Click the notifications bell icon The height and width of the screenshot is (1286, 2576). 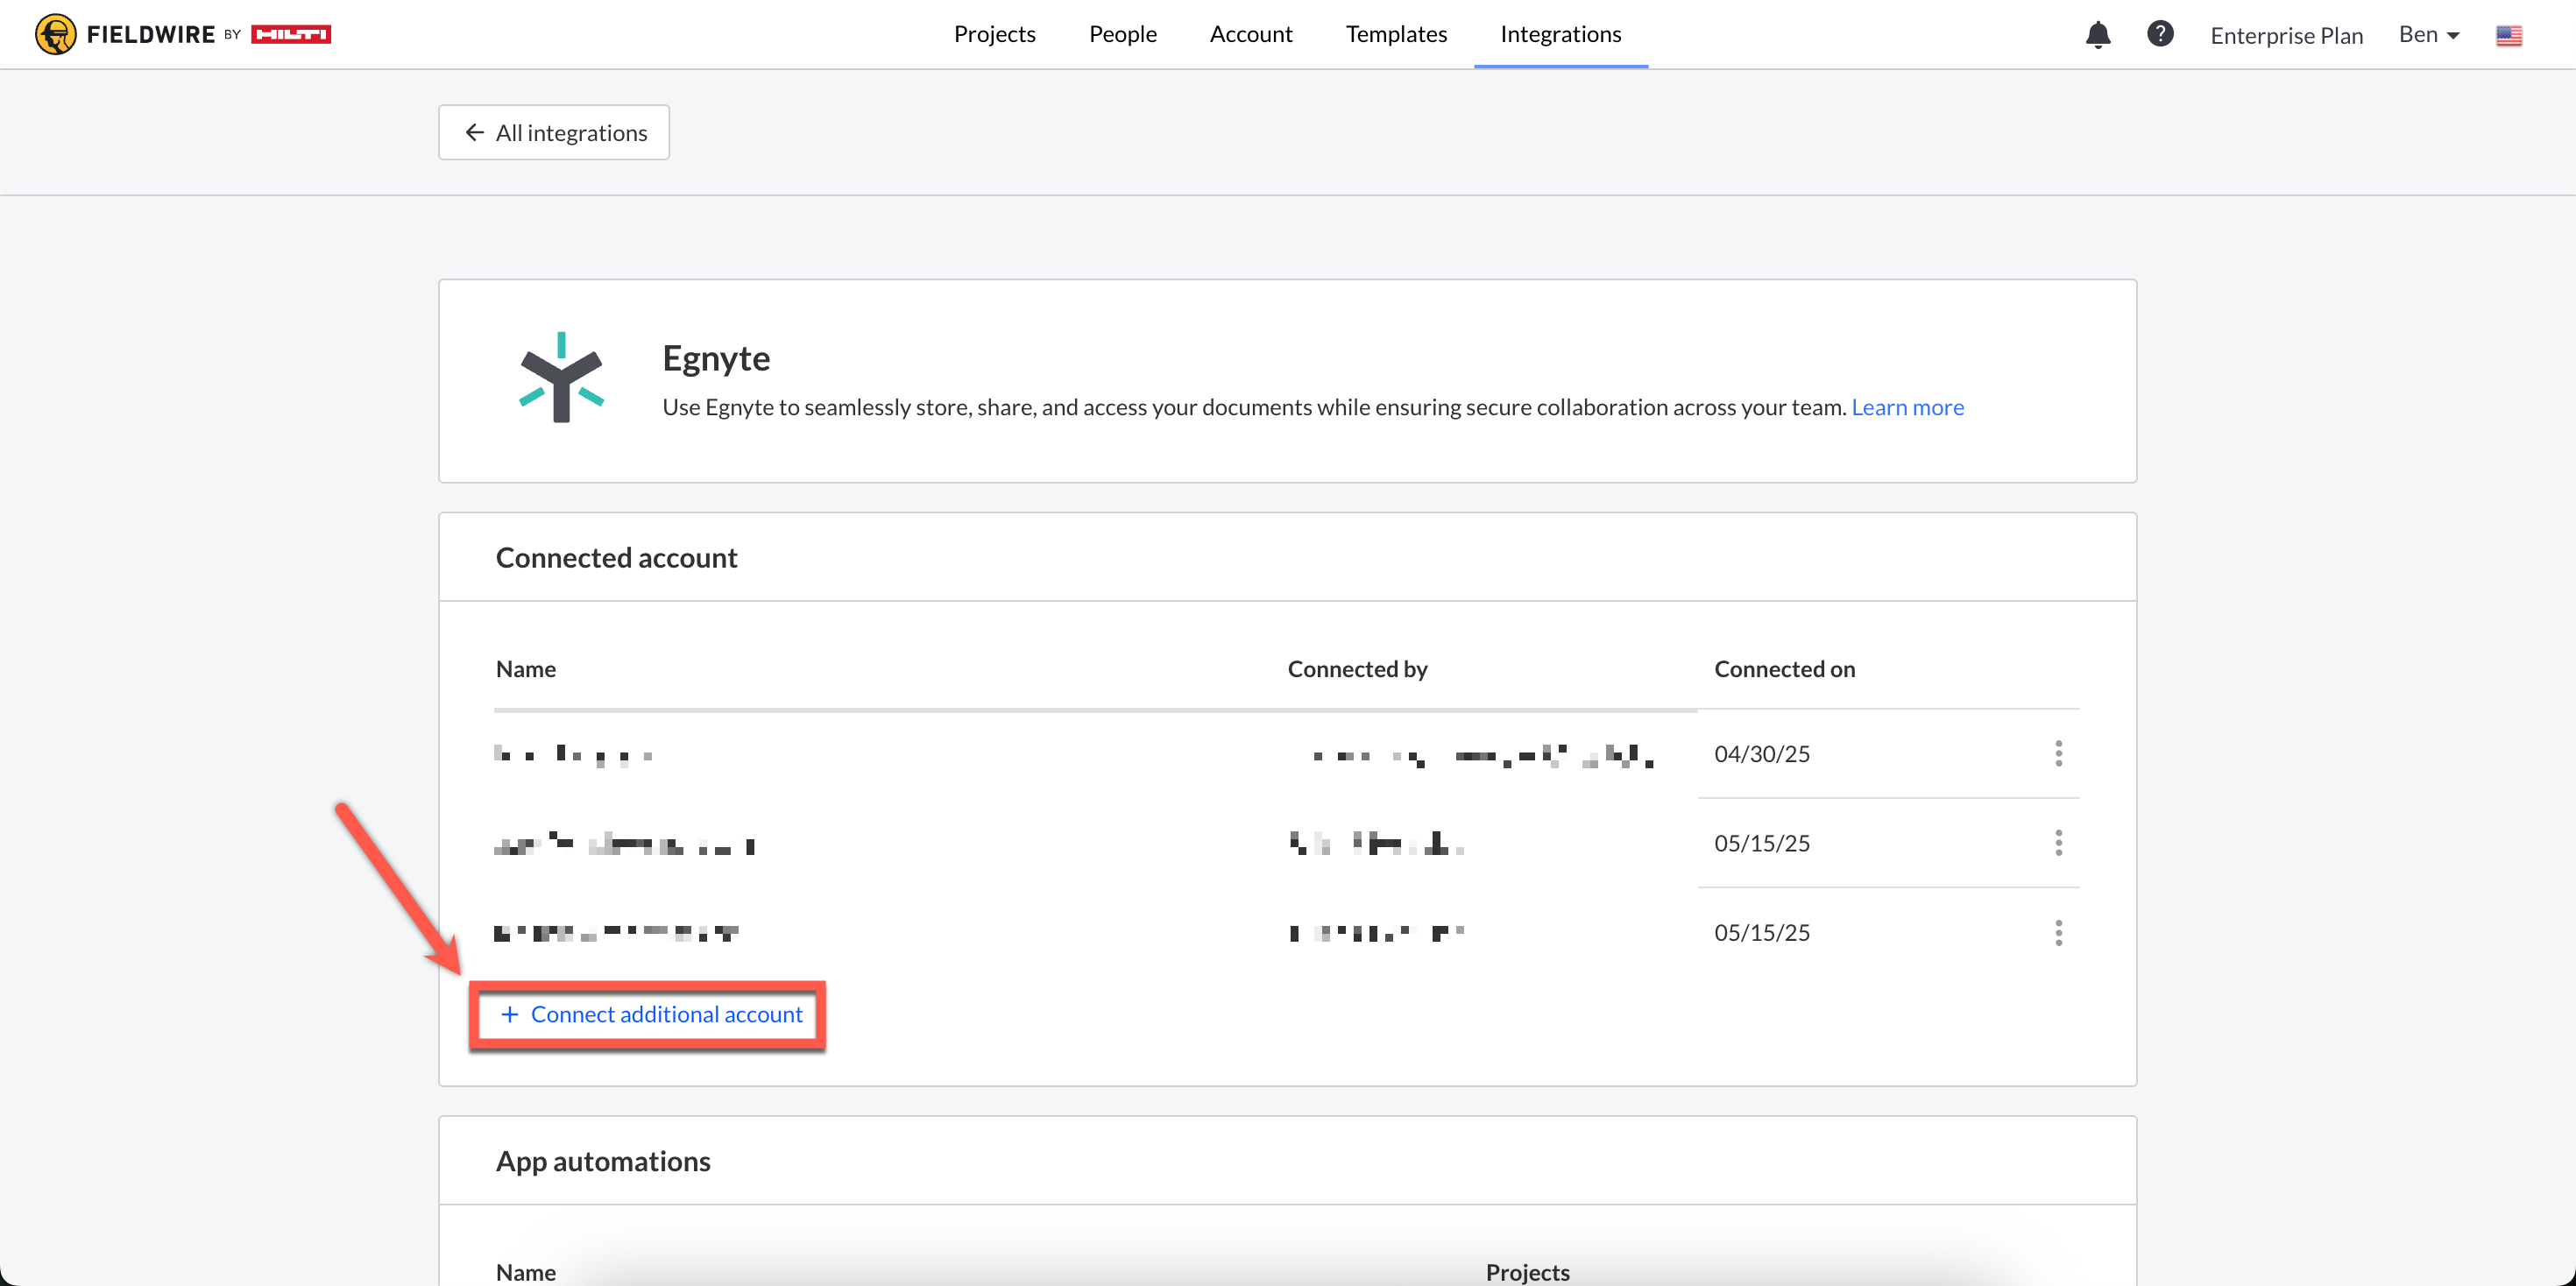2097,35
